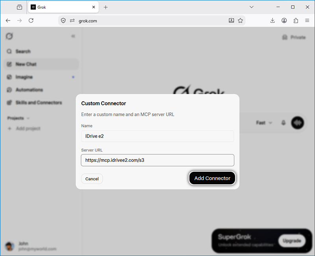Go back using the browser back arrow
The image size is (315, 256).
(8, 20)
